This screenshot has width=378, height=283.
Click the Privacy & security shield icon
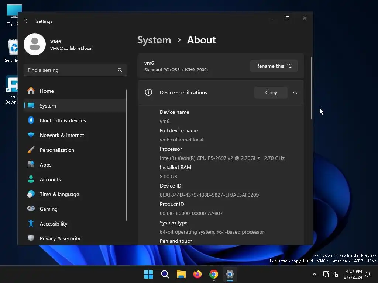click(x=31, y=238)
